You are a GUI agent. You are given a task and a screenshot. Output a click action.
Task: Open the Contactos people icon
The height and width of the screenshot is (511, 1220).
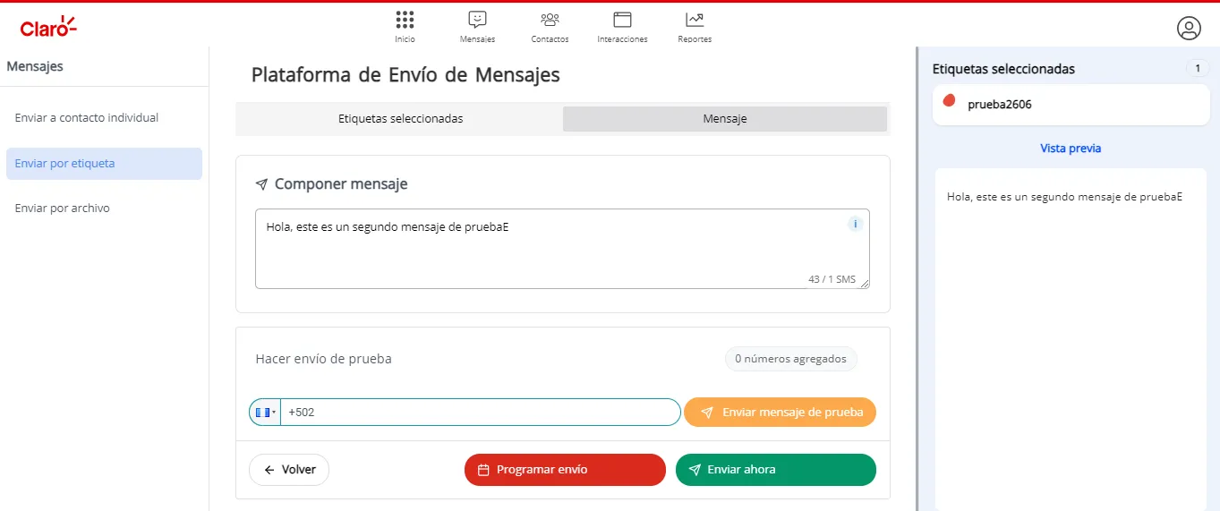[x=550, y=20]
